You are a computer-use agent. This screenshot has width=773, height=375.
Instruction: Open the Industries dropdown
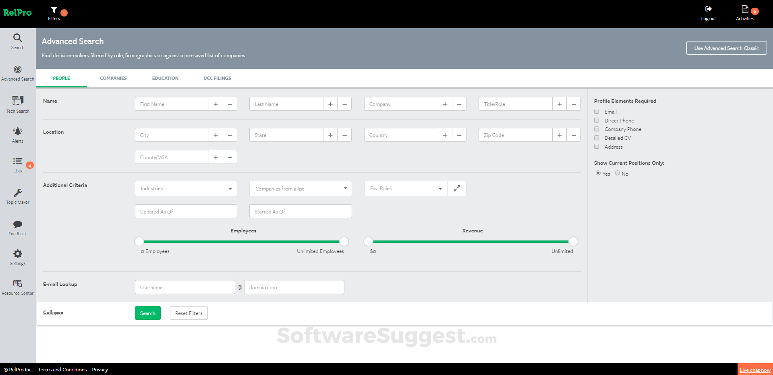(186, 188)
